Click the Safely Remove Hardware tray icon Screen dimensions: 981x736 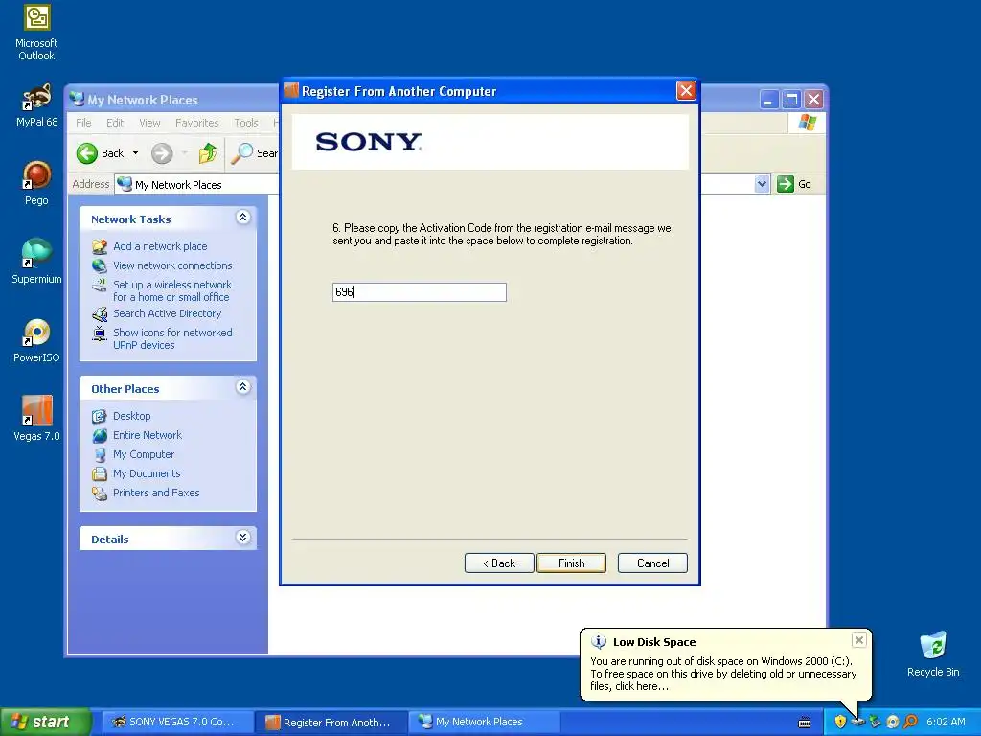pyautogui.click(x=876, y=722)
